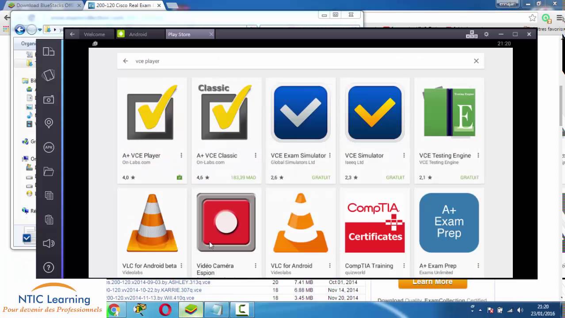Click the BlueStacks view-switch sidebar icon

tap(49, 52)
